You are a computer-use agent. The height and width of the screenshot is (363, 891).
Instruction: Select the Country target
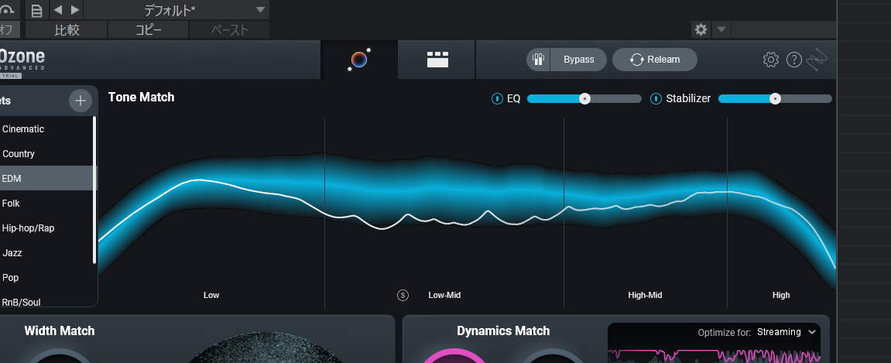(46, 154)
